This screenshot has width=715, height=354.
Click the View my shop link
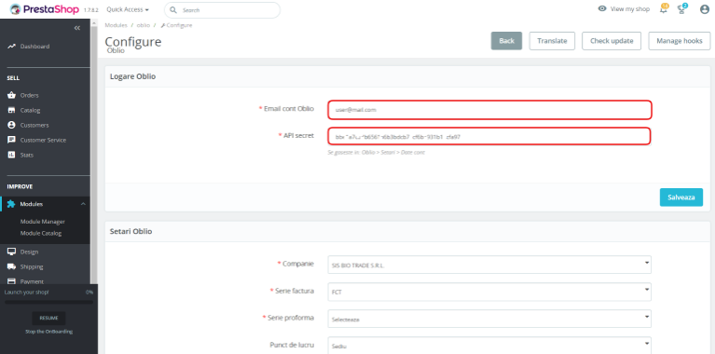coord(630,9)
